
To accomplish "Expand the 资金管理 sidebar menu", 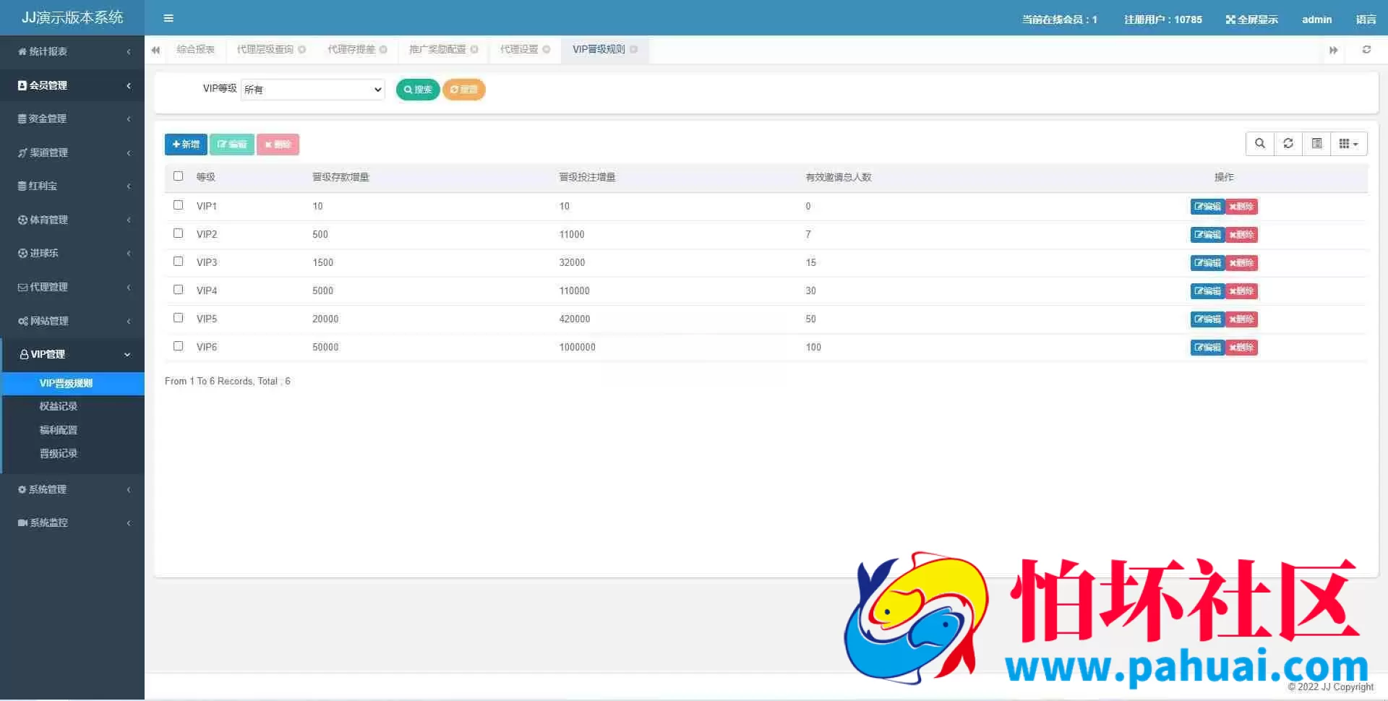I will [72, 119].
